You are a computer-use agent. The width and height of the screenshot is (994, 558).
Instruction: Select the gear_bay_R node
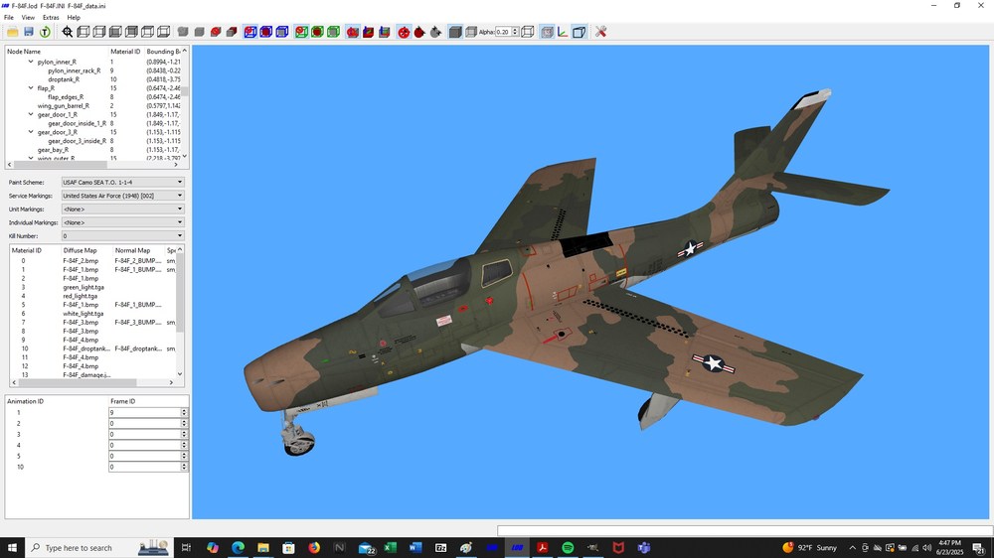(53, 150)
